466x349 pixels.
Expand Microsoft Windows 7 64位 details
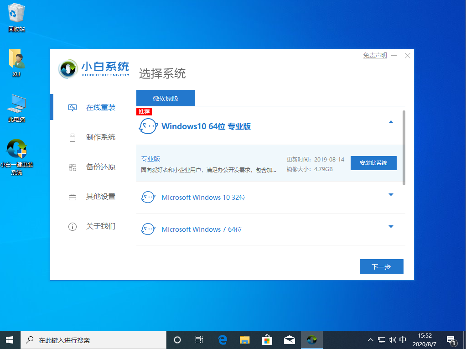[391, 227]
